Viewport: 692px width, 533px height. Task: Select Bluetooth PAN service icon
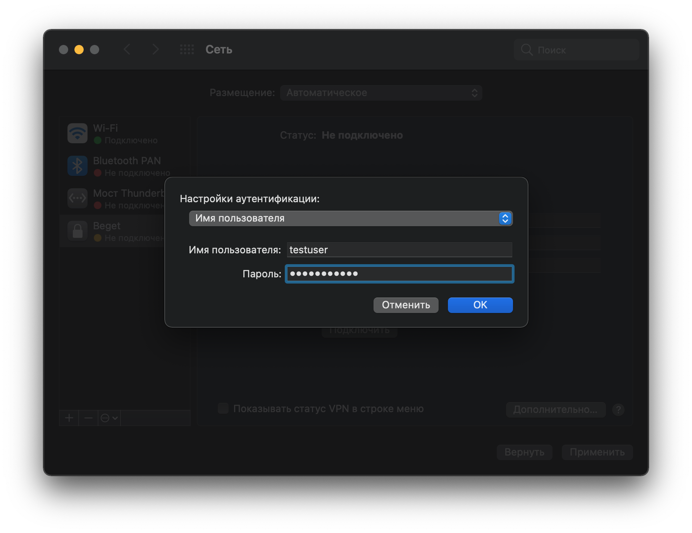77,166
